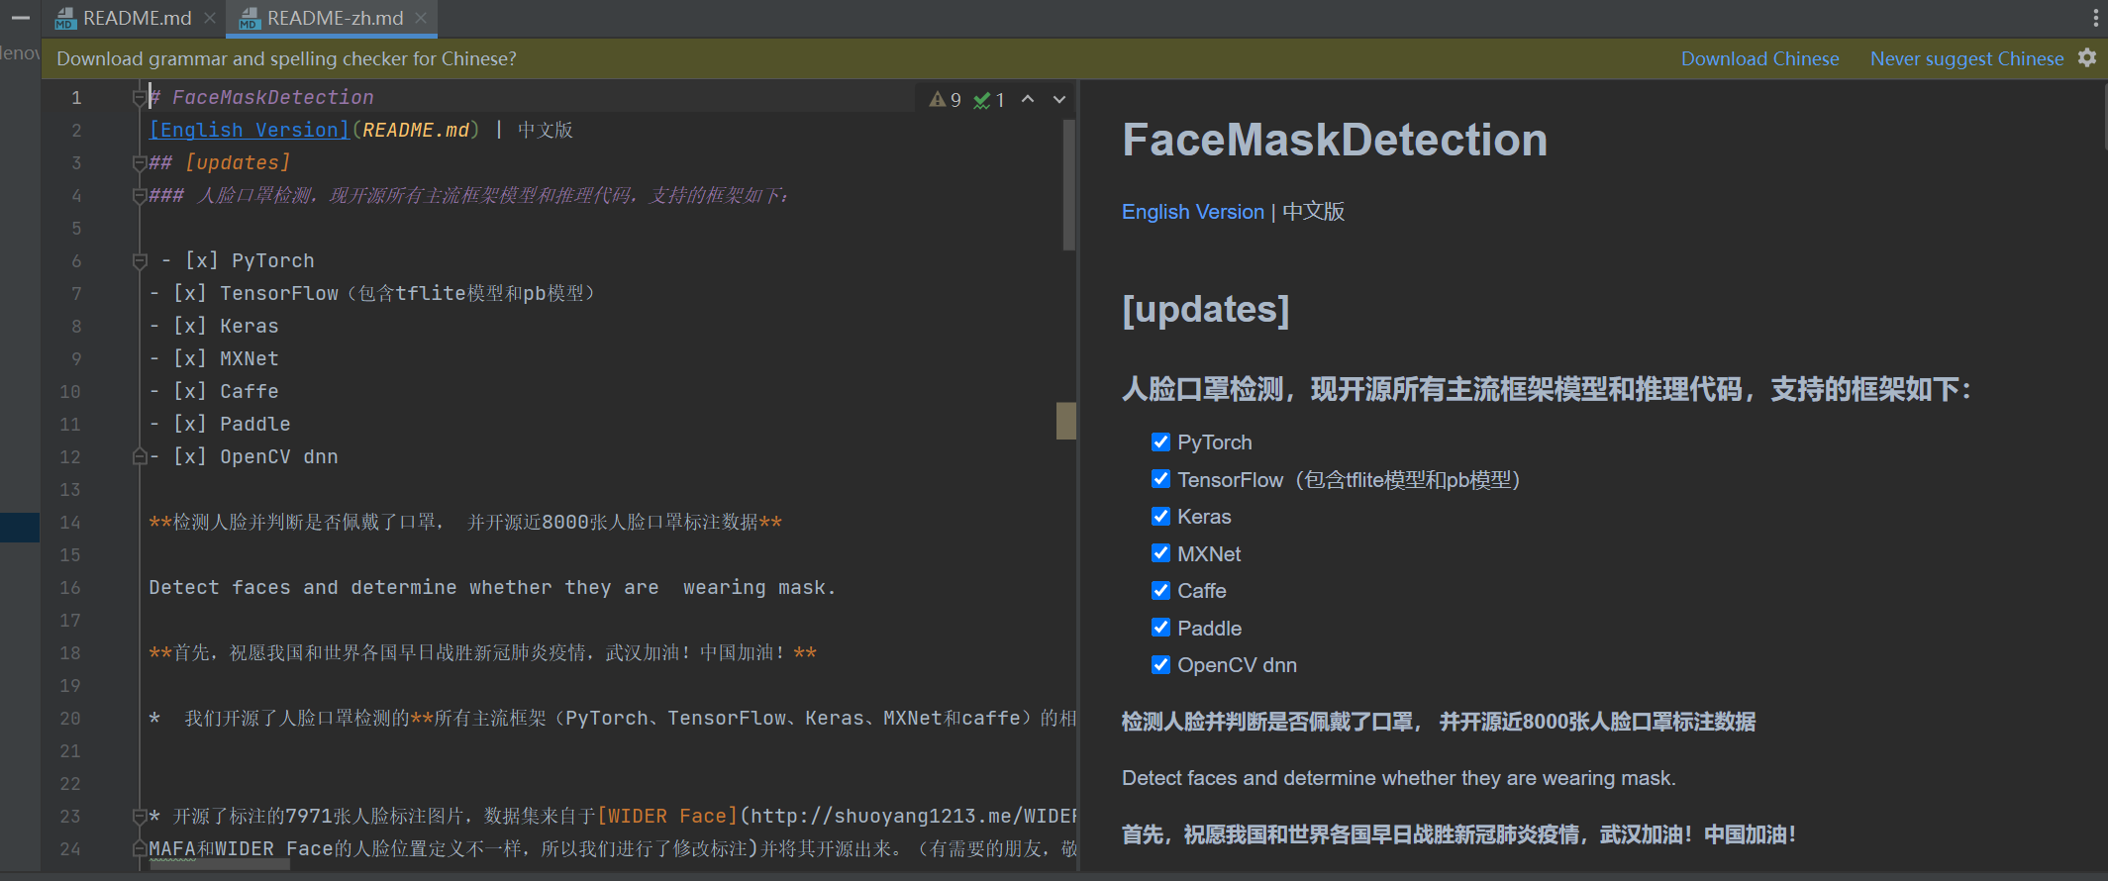Go to previous highlighted problem arrow
The image size is (2108, 881).
coord(1028,99)
